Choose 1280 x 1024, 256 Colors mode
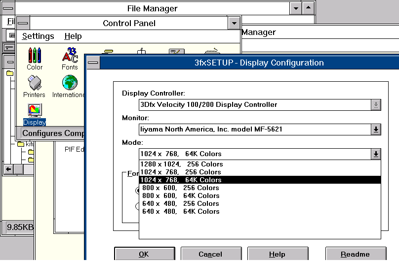Image resolution: width=399 pixels, height=261 pixels. (x=260, y=164)
